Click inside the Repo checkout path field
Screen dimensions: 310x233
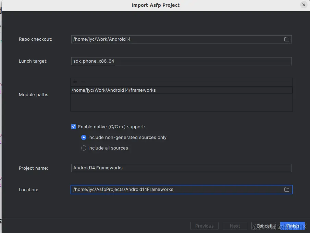[x=171, y=39]
